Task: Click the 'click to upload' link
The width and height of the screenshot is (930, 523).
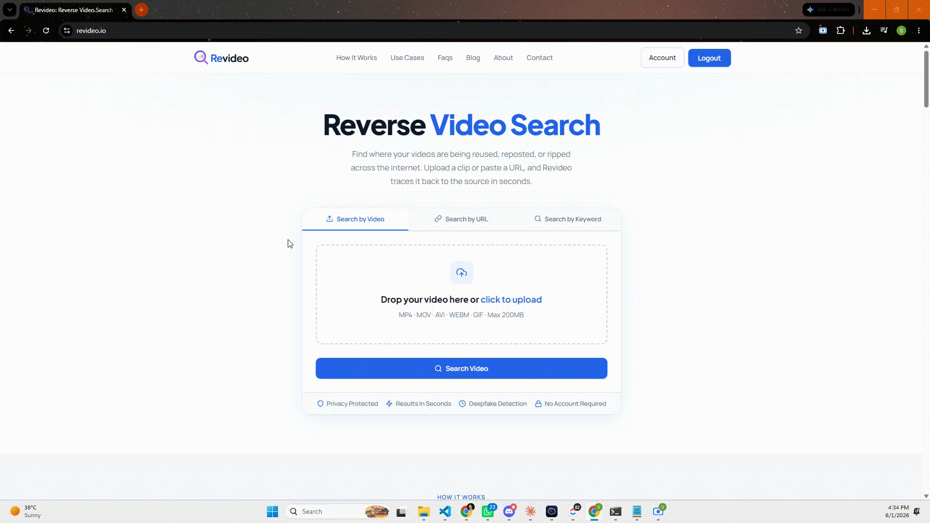Action: (x=511, y=300)
